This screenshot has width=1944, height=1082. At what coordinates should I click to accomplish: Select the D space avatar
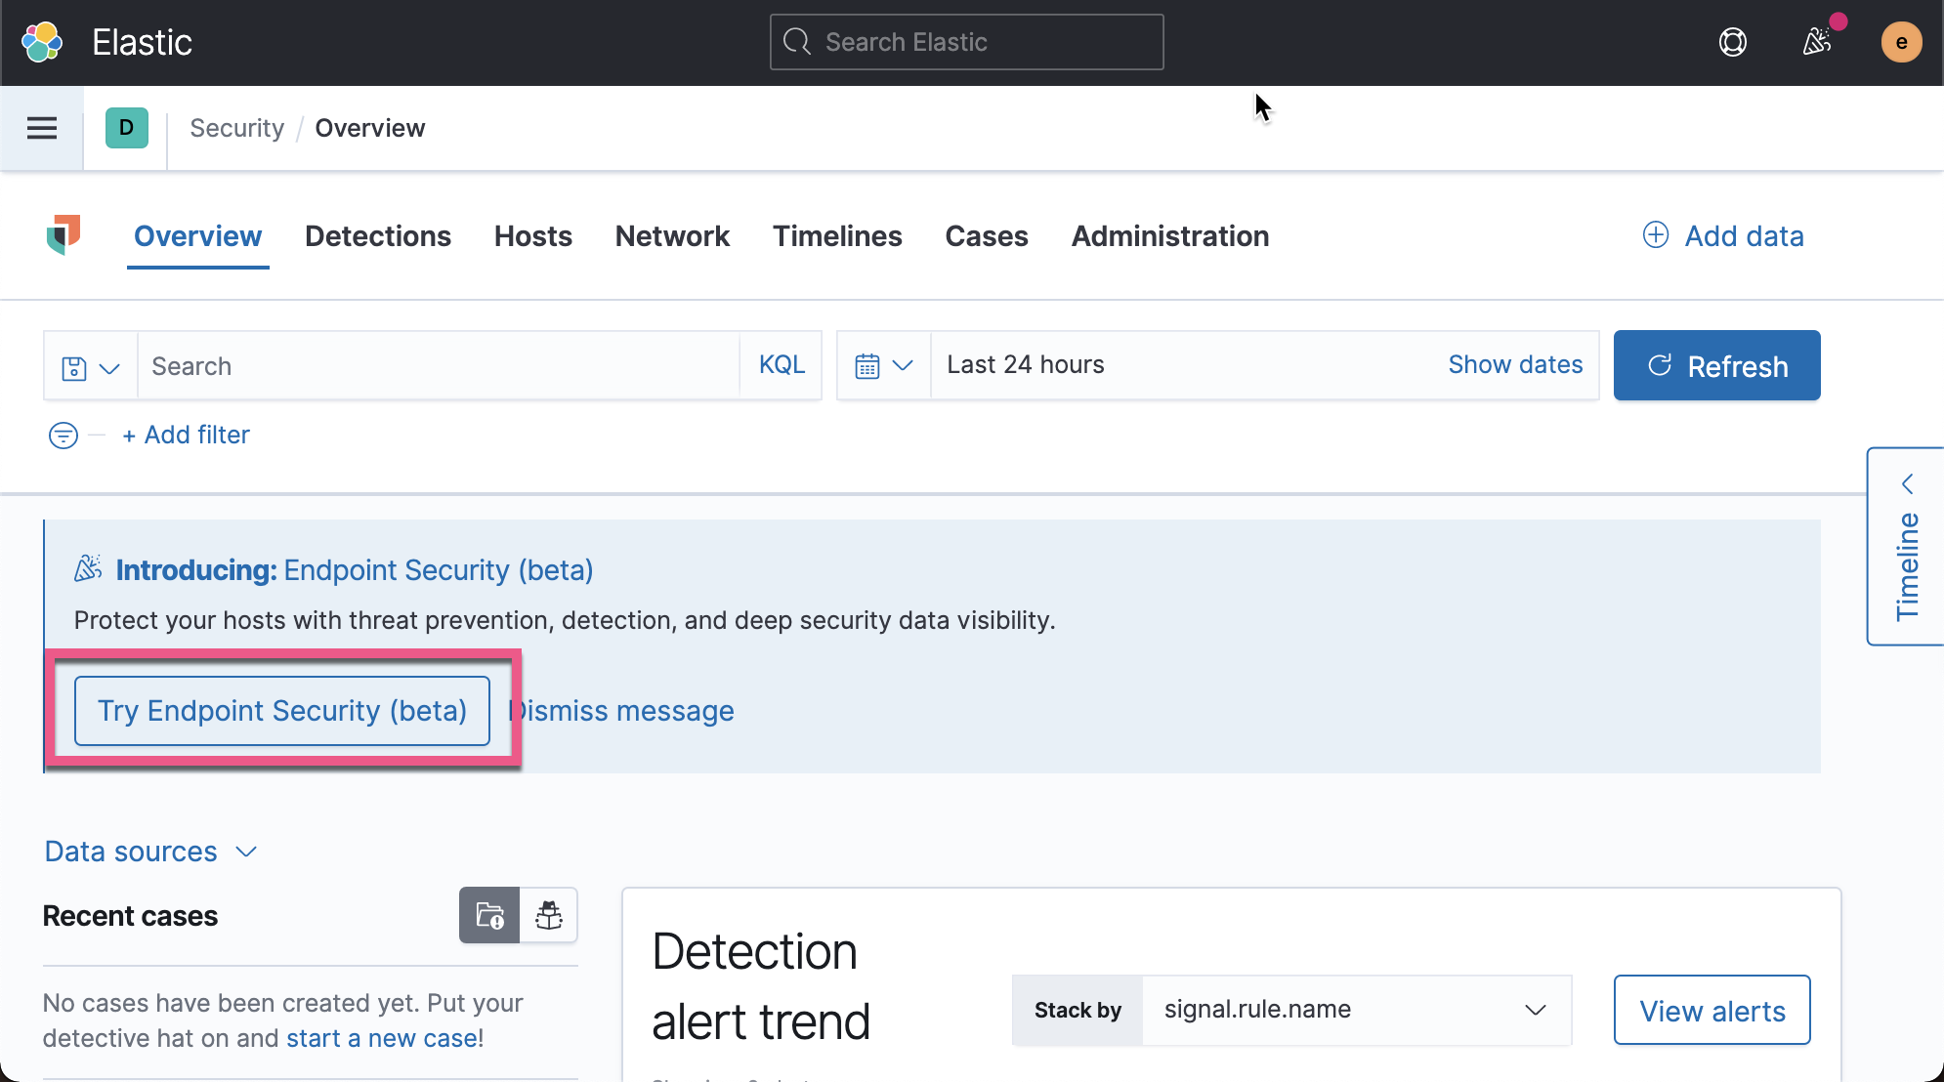click(125, 128)
